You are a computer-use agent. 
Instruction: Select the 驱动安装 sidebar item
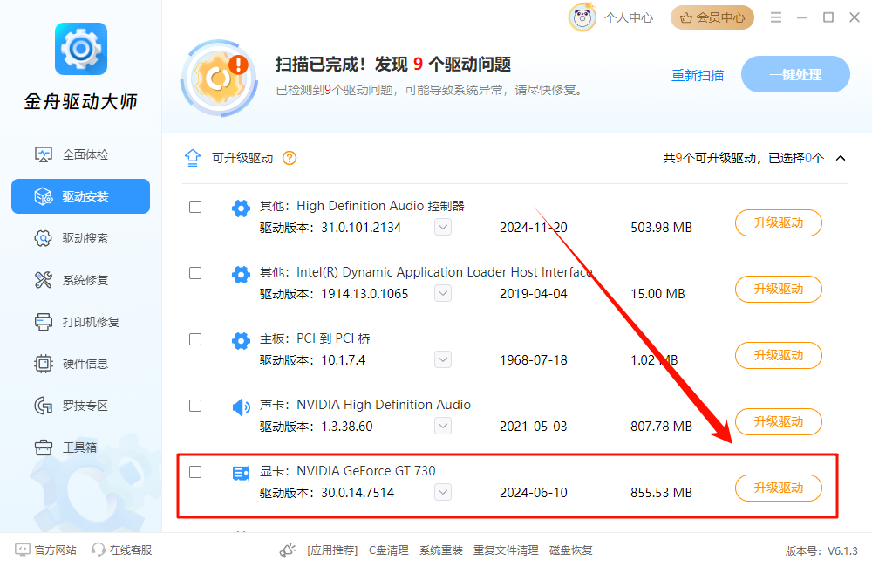[80, 196]
